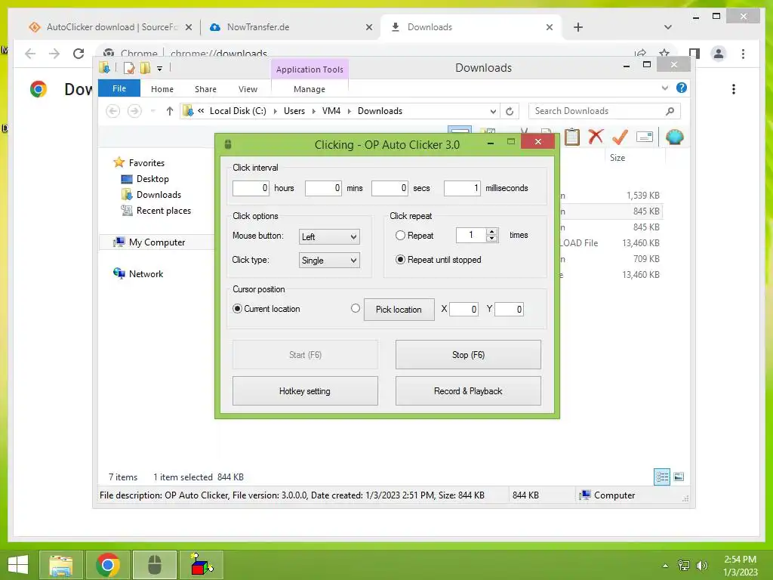Refresh the Downloads folder in Explorer
This screenshot has width=773, height=580.
pos(510,112)
